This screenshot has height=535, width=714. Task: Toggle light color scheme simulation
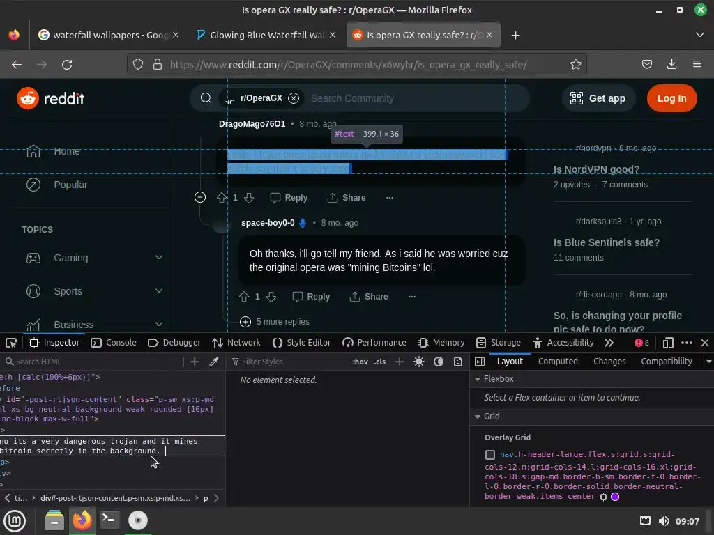[419, 362]
